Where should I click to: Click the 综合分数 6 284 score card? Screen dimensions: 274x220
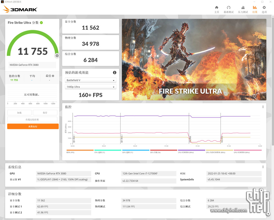[x=91, y=58]
